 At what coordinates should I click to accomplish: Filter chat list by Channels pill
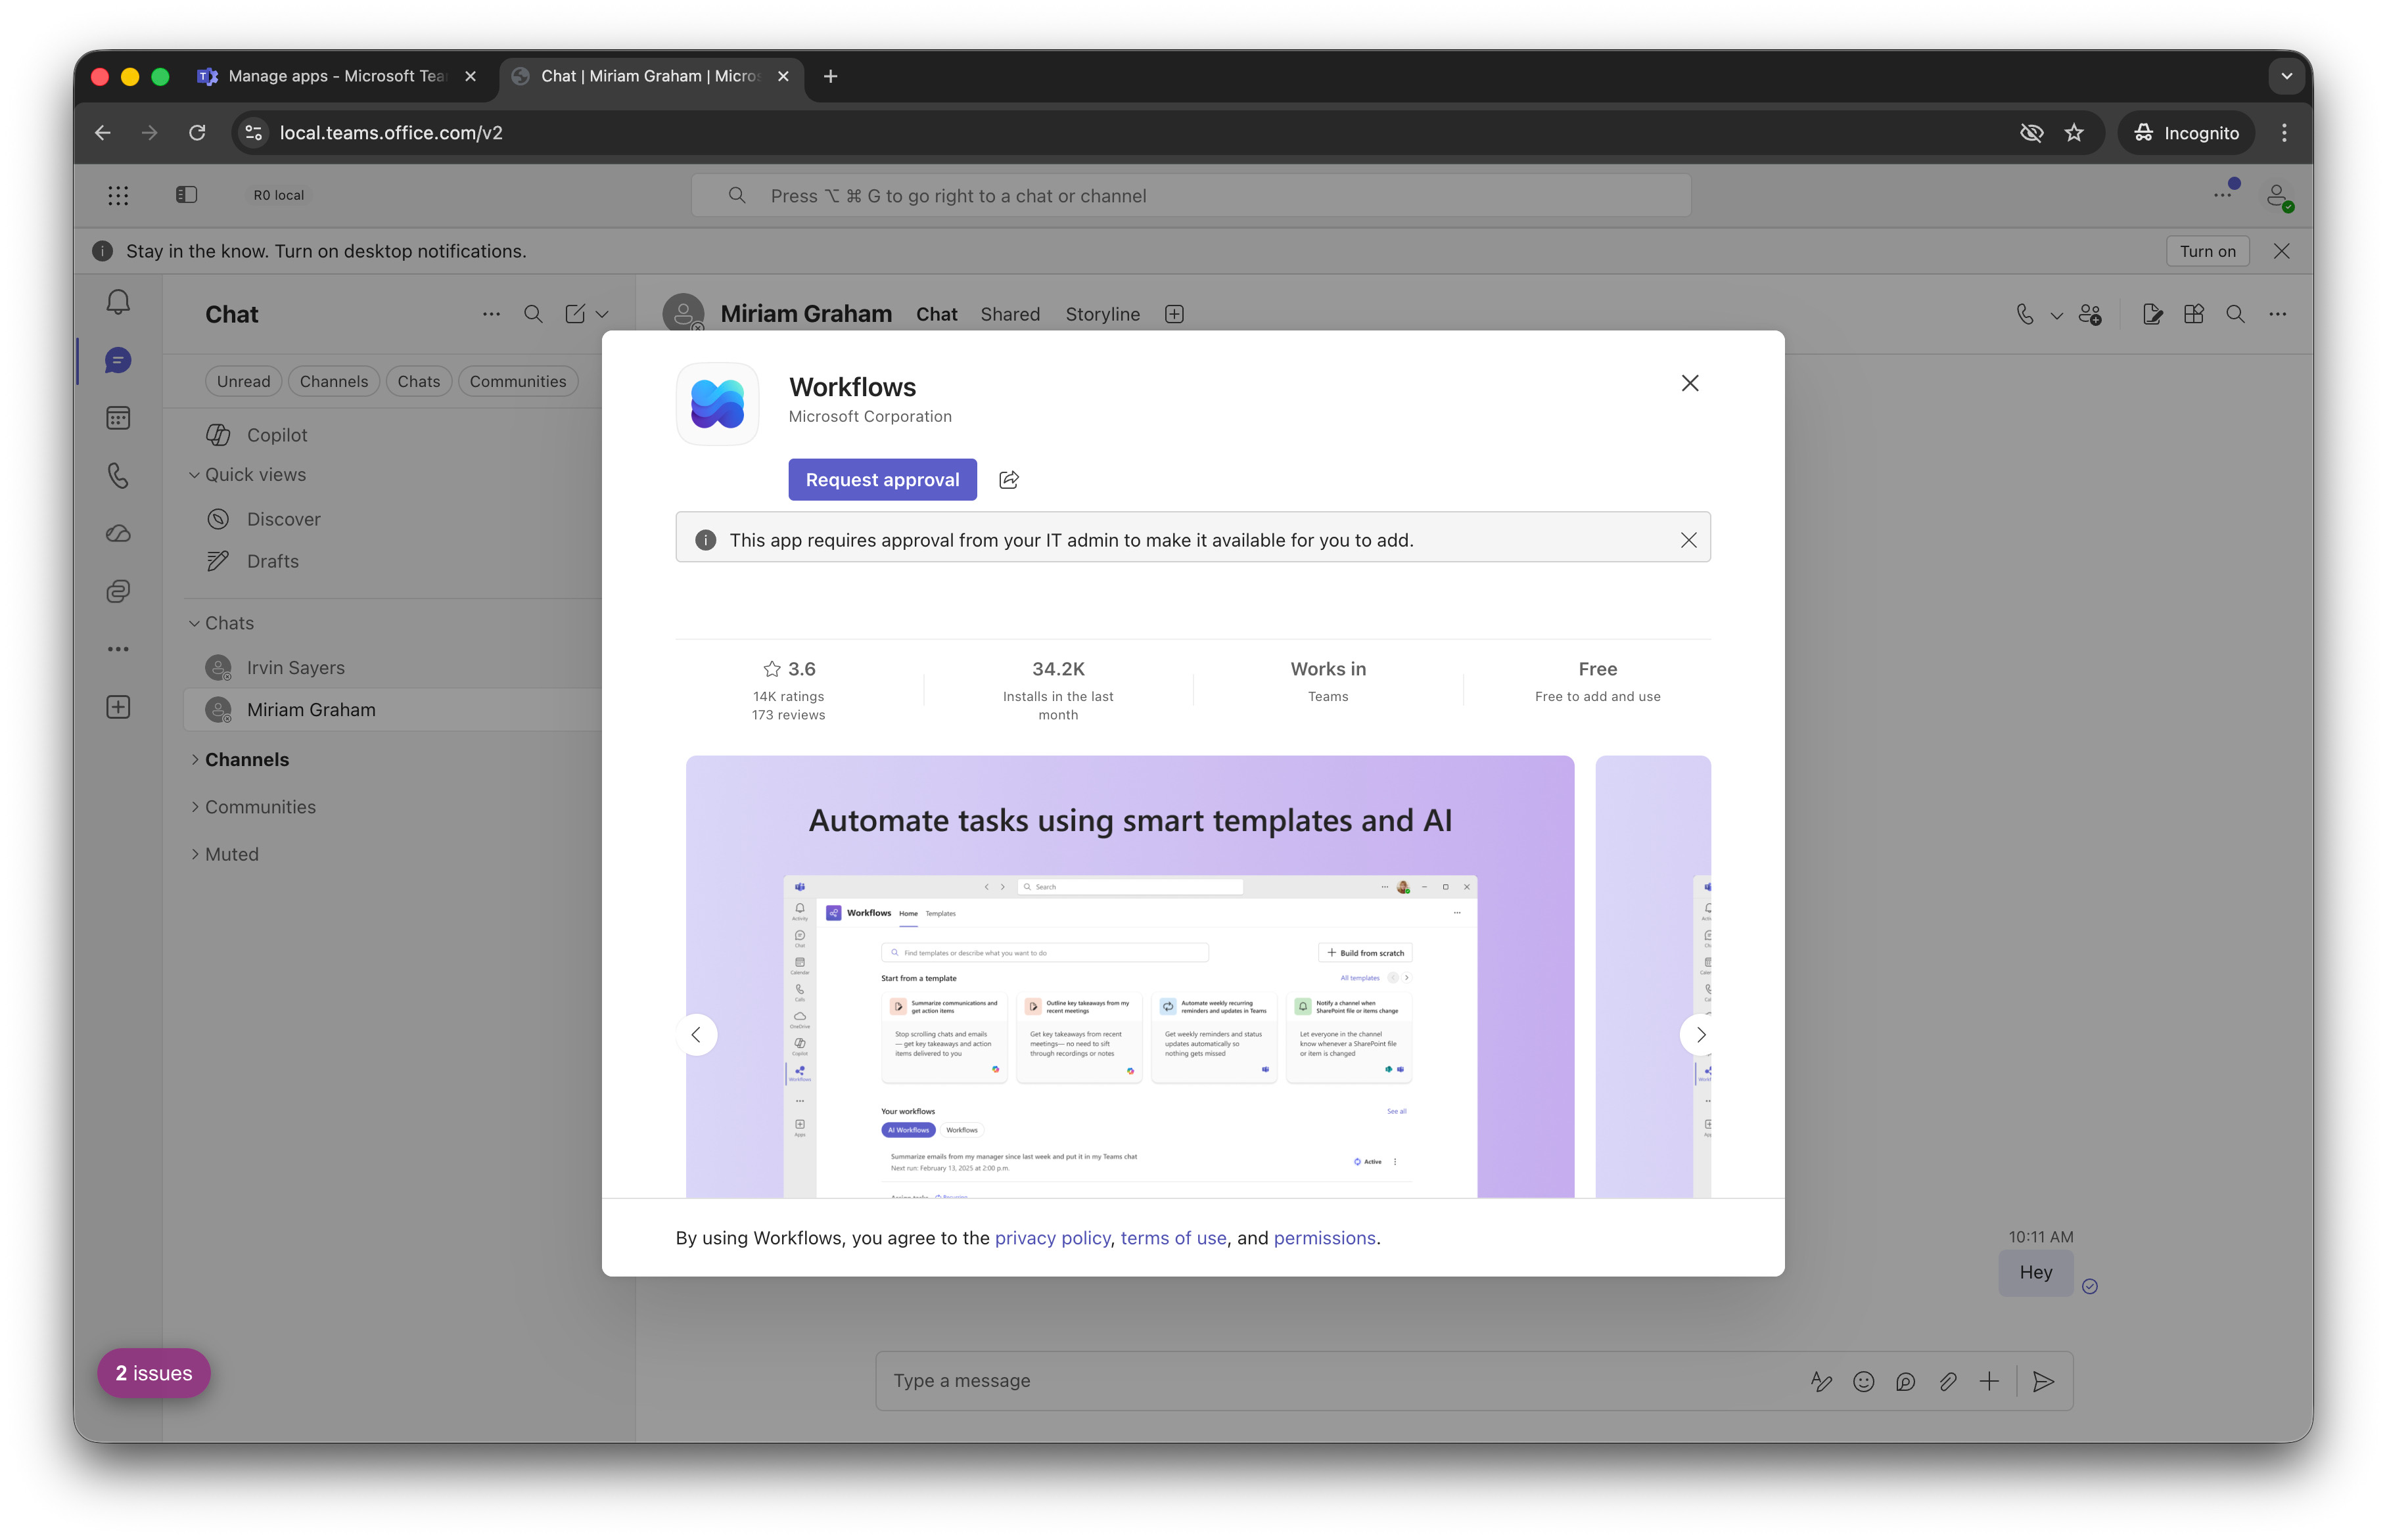(334, 381)
